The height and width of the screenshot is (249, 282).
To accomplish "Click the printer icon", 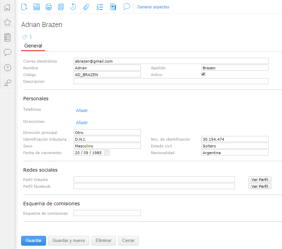I will click(49, 7).
